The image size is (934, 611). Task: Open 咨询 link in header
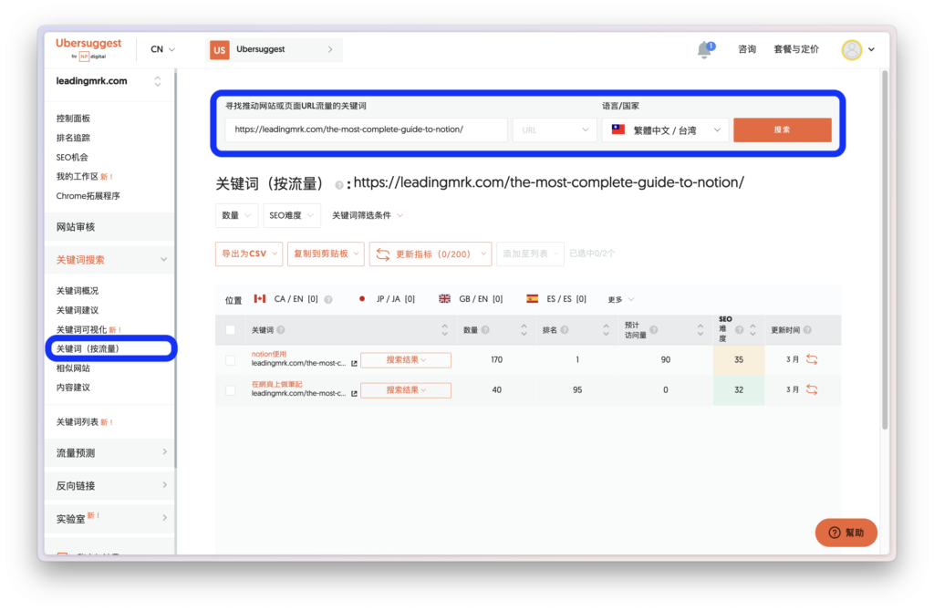[747, 49]
